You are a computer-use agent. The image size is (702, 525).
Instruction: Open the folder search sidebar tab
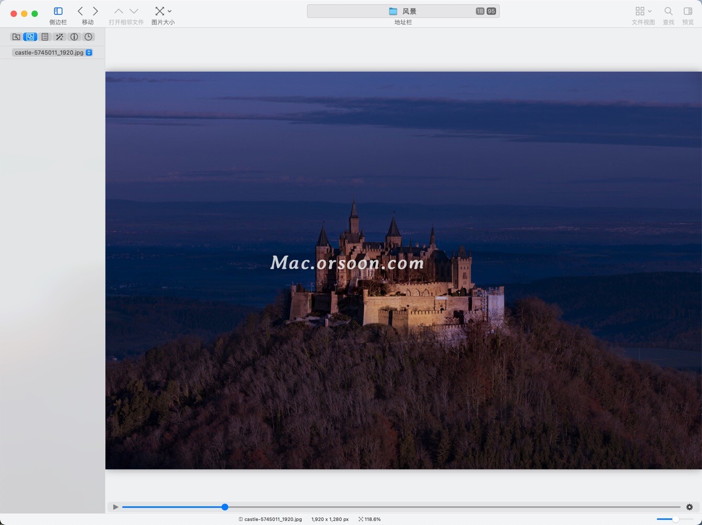point(16,37)
